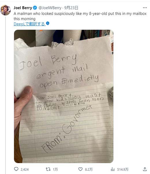Click the share upload icon
150x174 pixels.
coord(145,169)
